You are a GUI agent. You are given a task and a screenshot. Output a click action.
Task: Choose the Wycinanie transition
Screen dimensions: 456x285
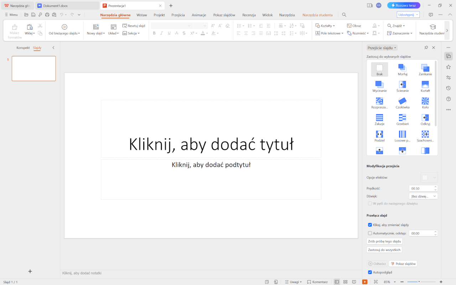tap(379, 86)
